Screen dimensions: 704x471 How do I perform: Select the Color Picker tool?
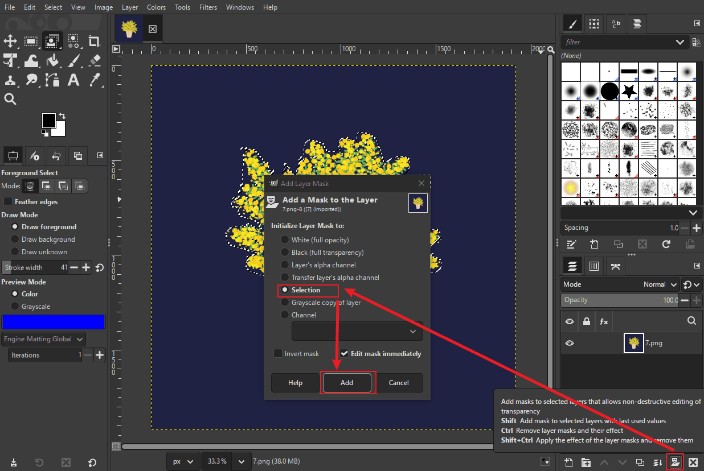point(94,80)
